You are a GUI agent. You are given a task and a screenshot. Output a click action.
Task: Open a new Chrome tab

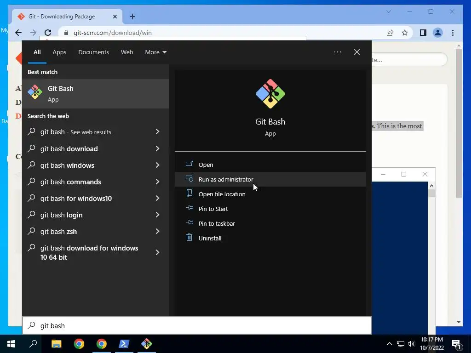(x=132, y=17)
